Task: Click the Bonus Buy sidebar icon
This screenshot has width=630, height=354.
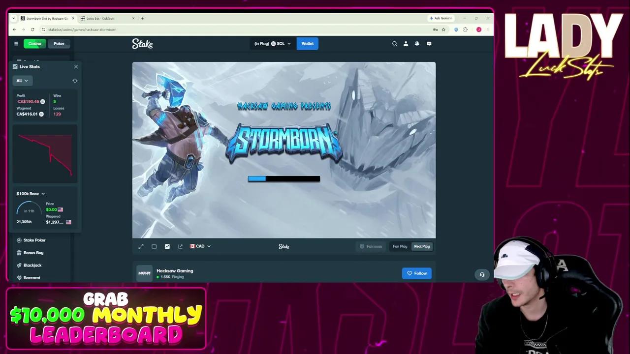Action: (19, 253)
